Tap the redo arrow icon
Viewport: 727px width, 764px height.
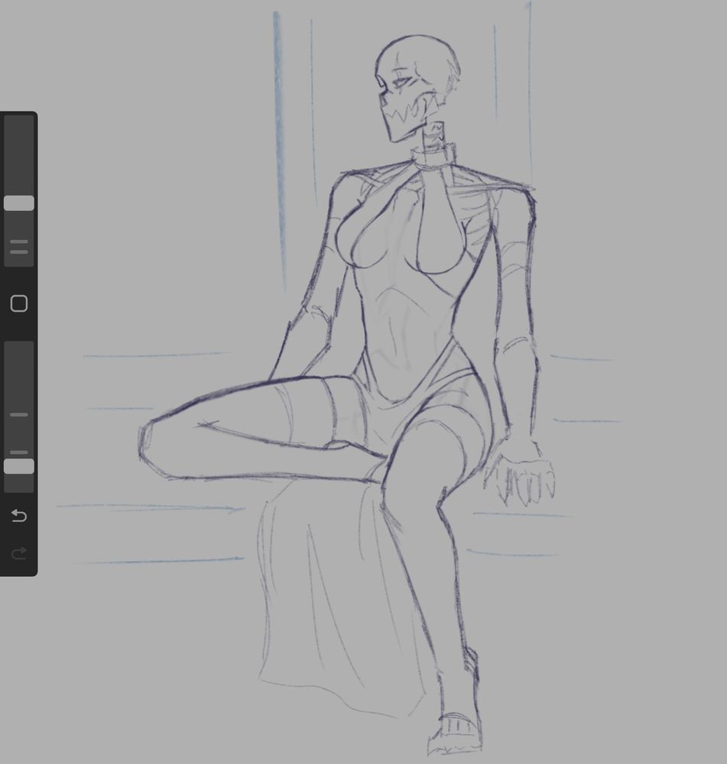click(18, 554)
